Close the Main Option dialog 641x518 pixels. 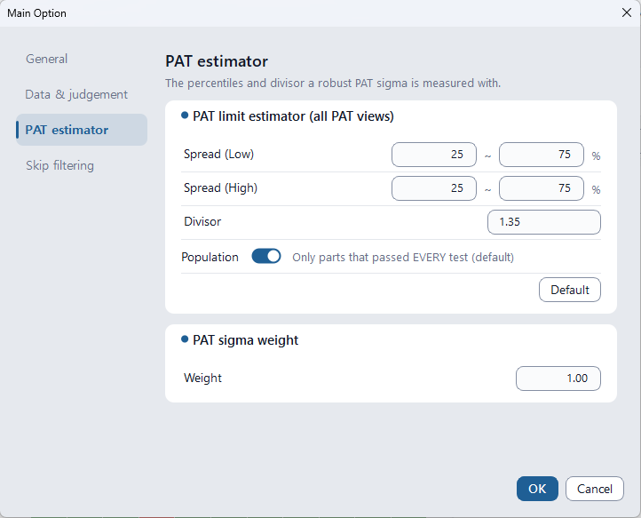[x=626, y=12]
